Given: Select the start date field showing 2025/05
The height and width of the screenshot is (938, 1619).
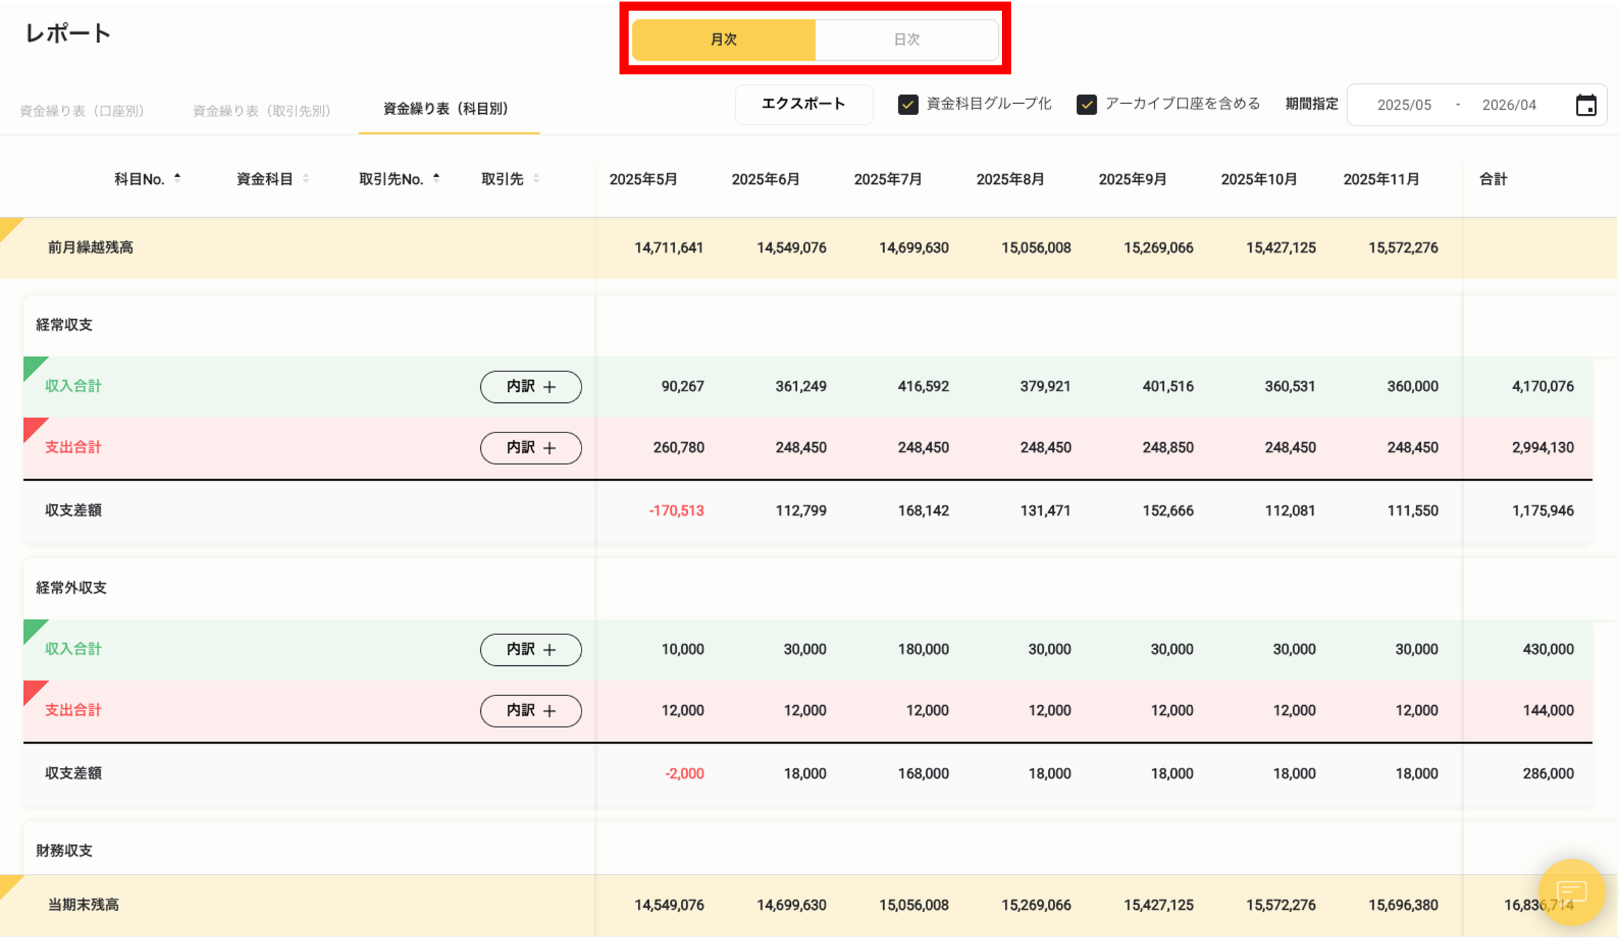Looking at the screenshot, I should tap(1404, 105).
